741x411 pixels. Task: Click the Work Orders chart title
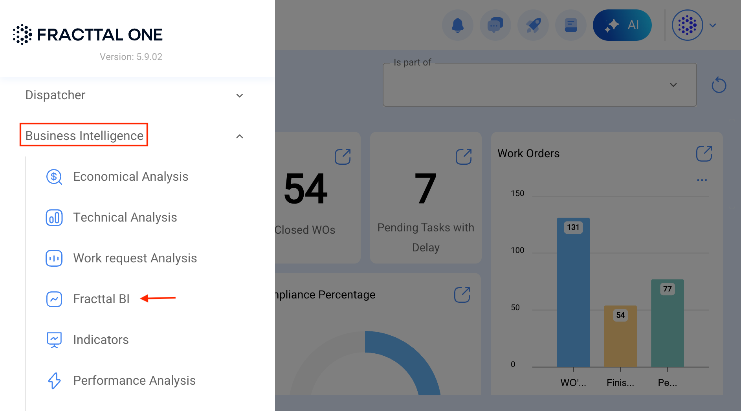pos(528,153)
